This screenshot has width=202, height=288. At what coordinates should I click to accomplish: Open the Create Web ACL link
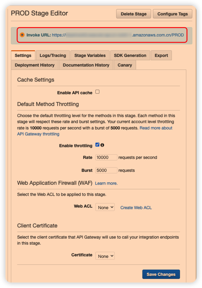(x=136, y=208)
